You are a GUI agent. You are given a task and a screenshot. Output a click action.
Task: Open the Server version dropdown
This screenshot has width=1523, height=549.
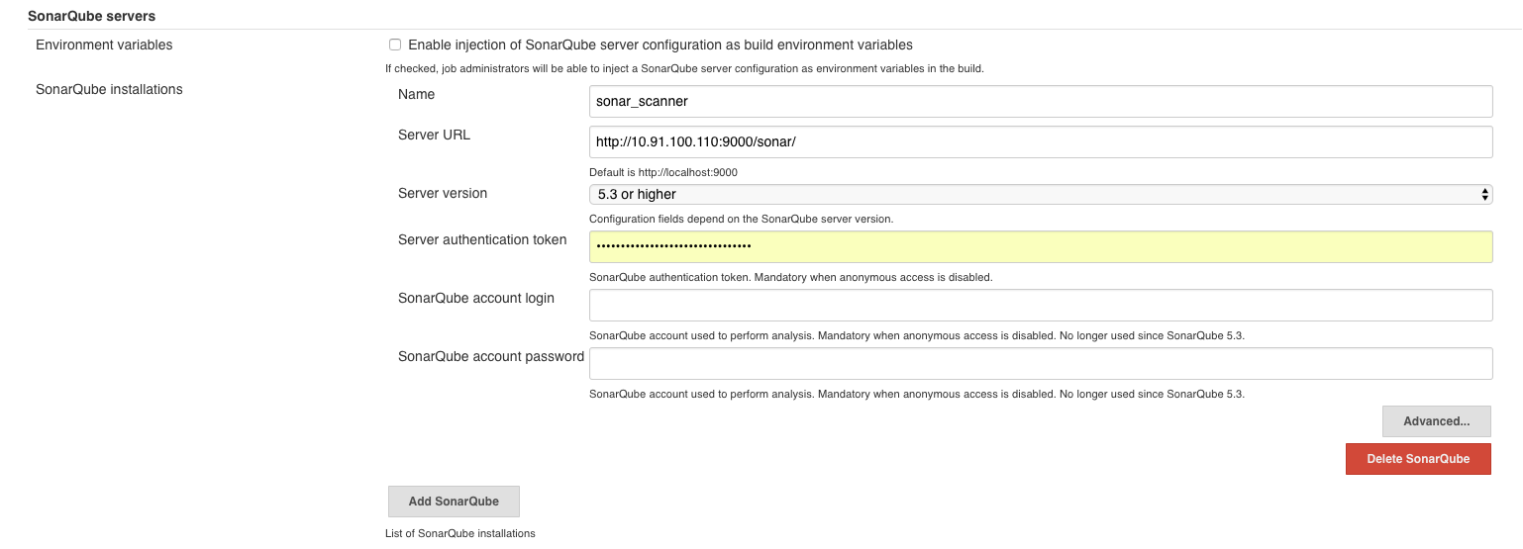[1040, 194]
